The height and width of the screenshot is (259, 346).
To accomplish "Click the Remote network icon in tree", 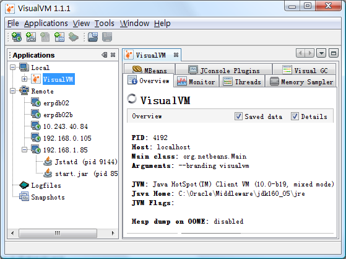I will [x=24, y=91].
